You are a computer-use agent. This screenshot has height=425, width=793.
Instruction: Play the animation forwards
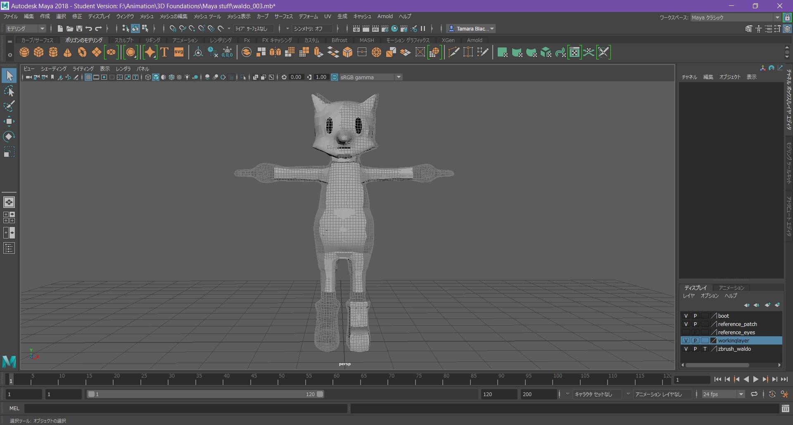[x=755, y=380]
